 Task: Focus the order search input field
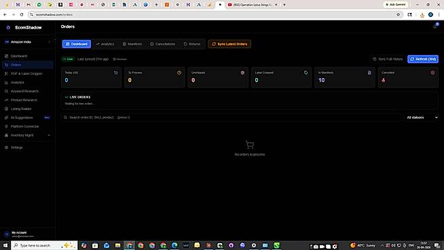(231, 118)
